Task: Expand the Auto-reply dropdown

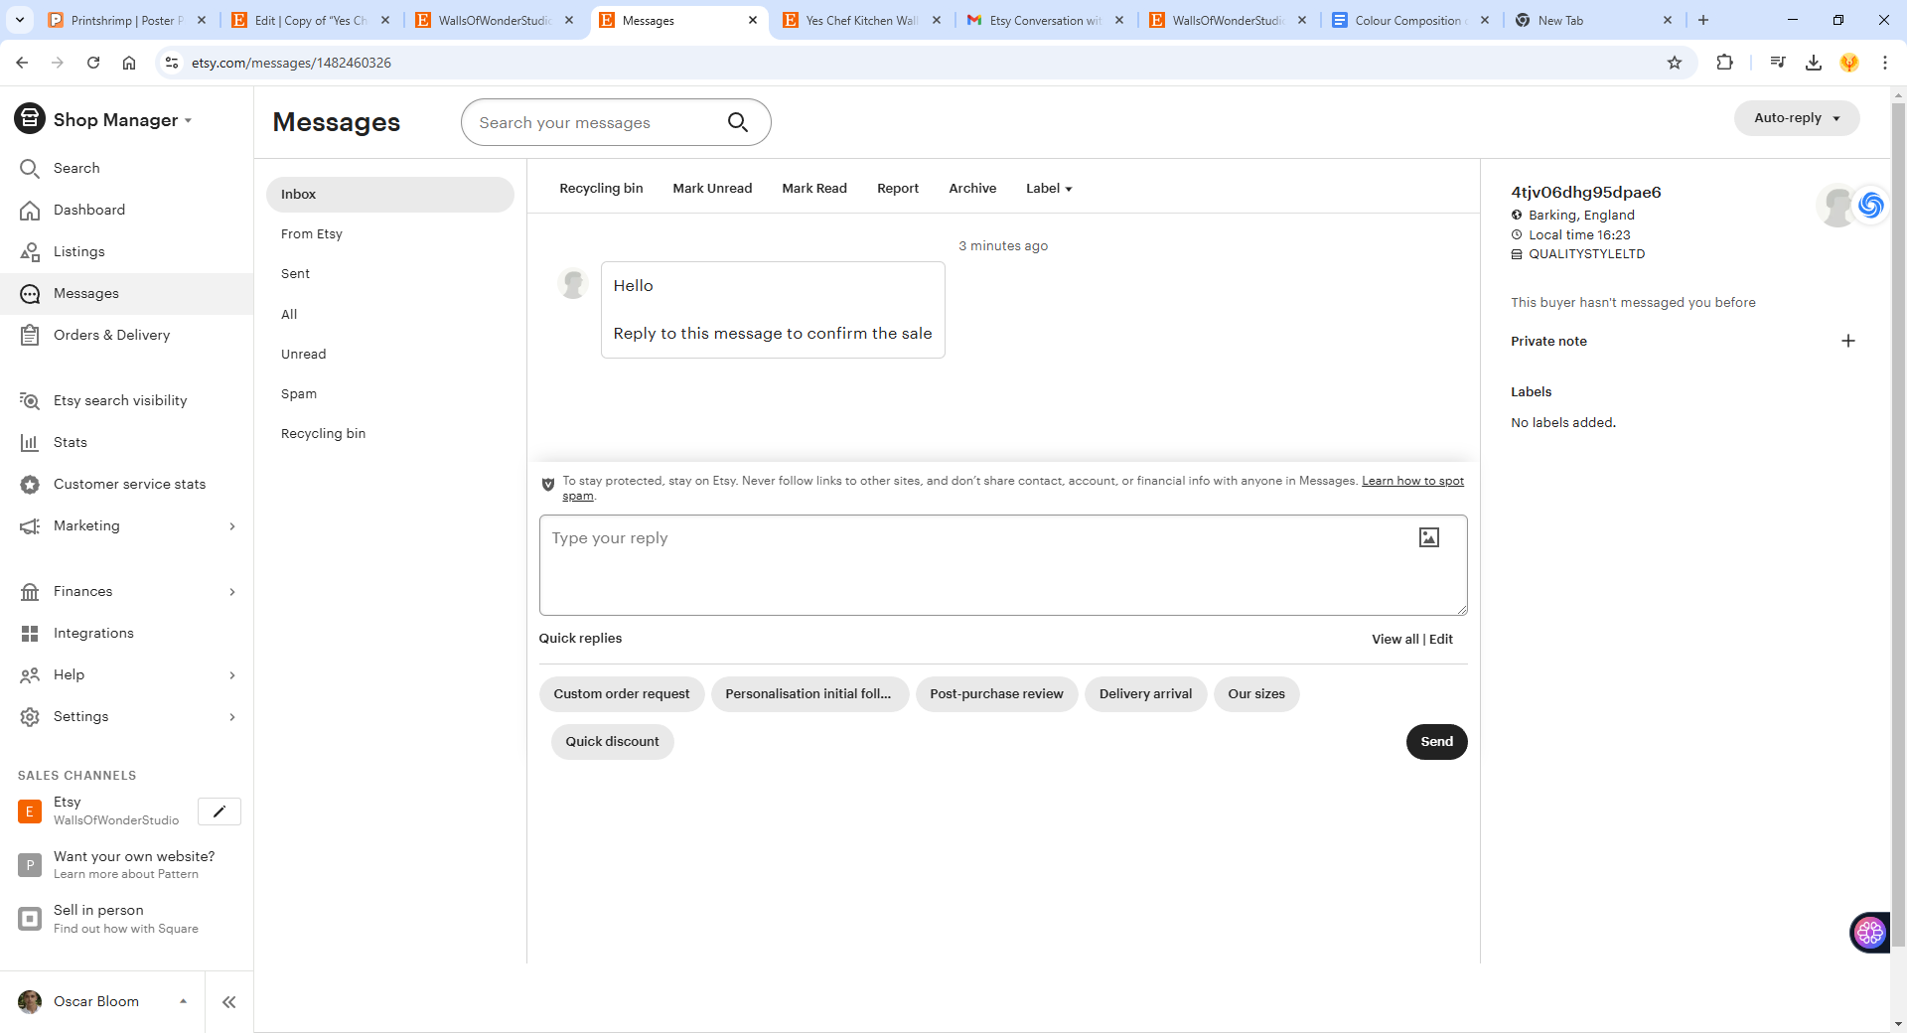Action: click(x=1797, y=118)
